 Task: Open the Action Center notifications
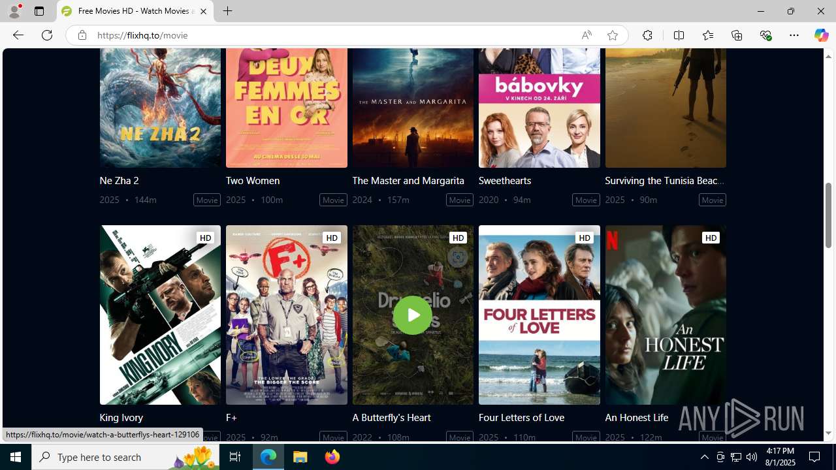815,457
